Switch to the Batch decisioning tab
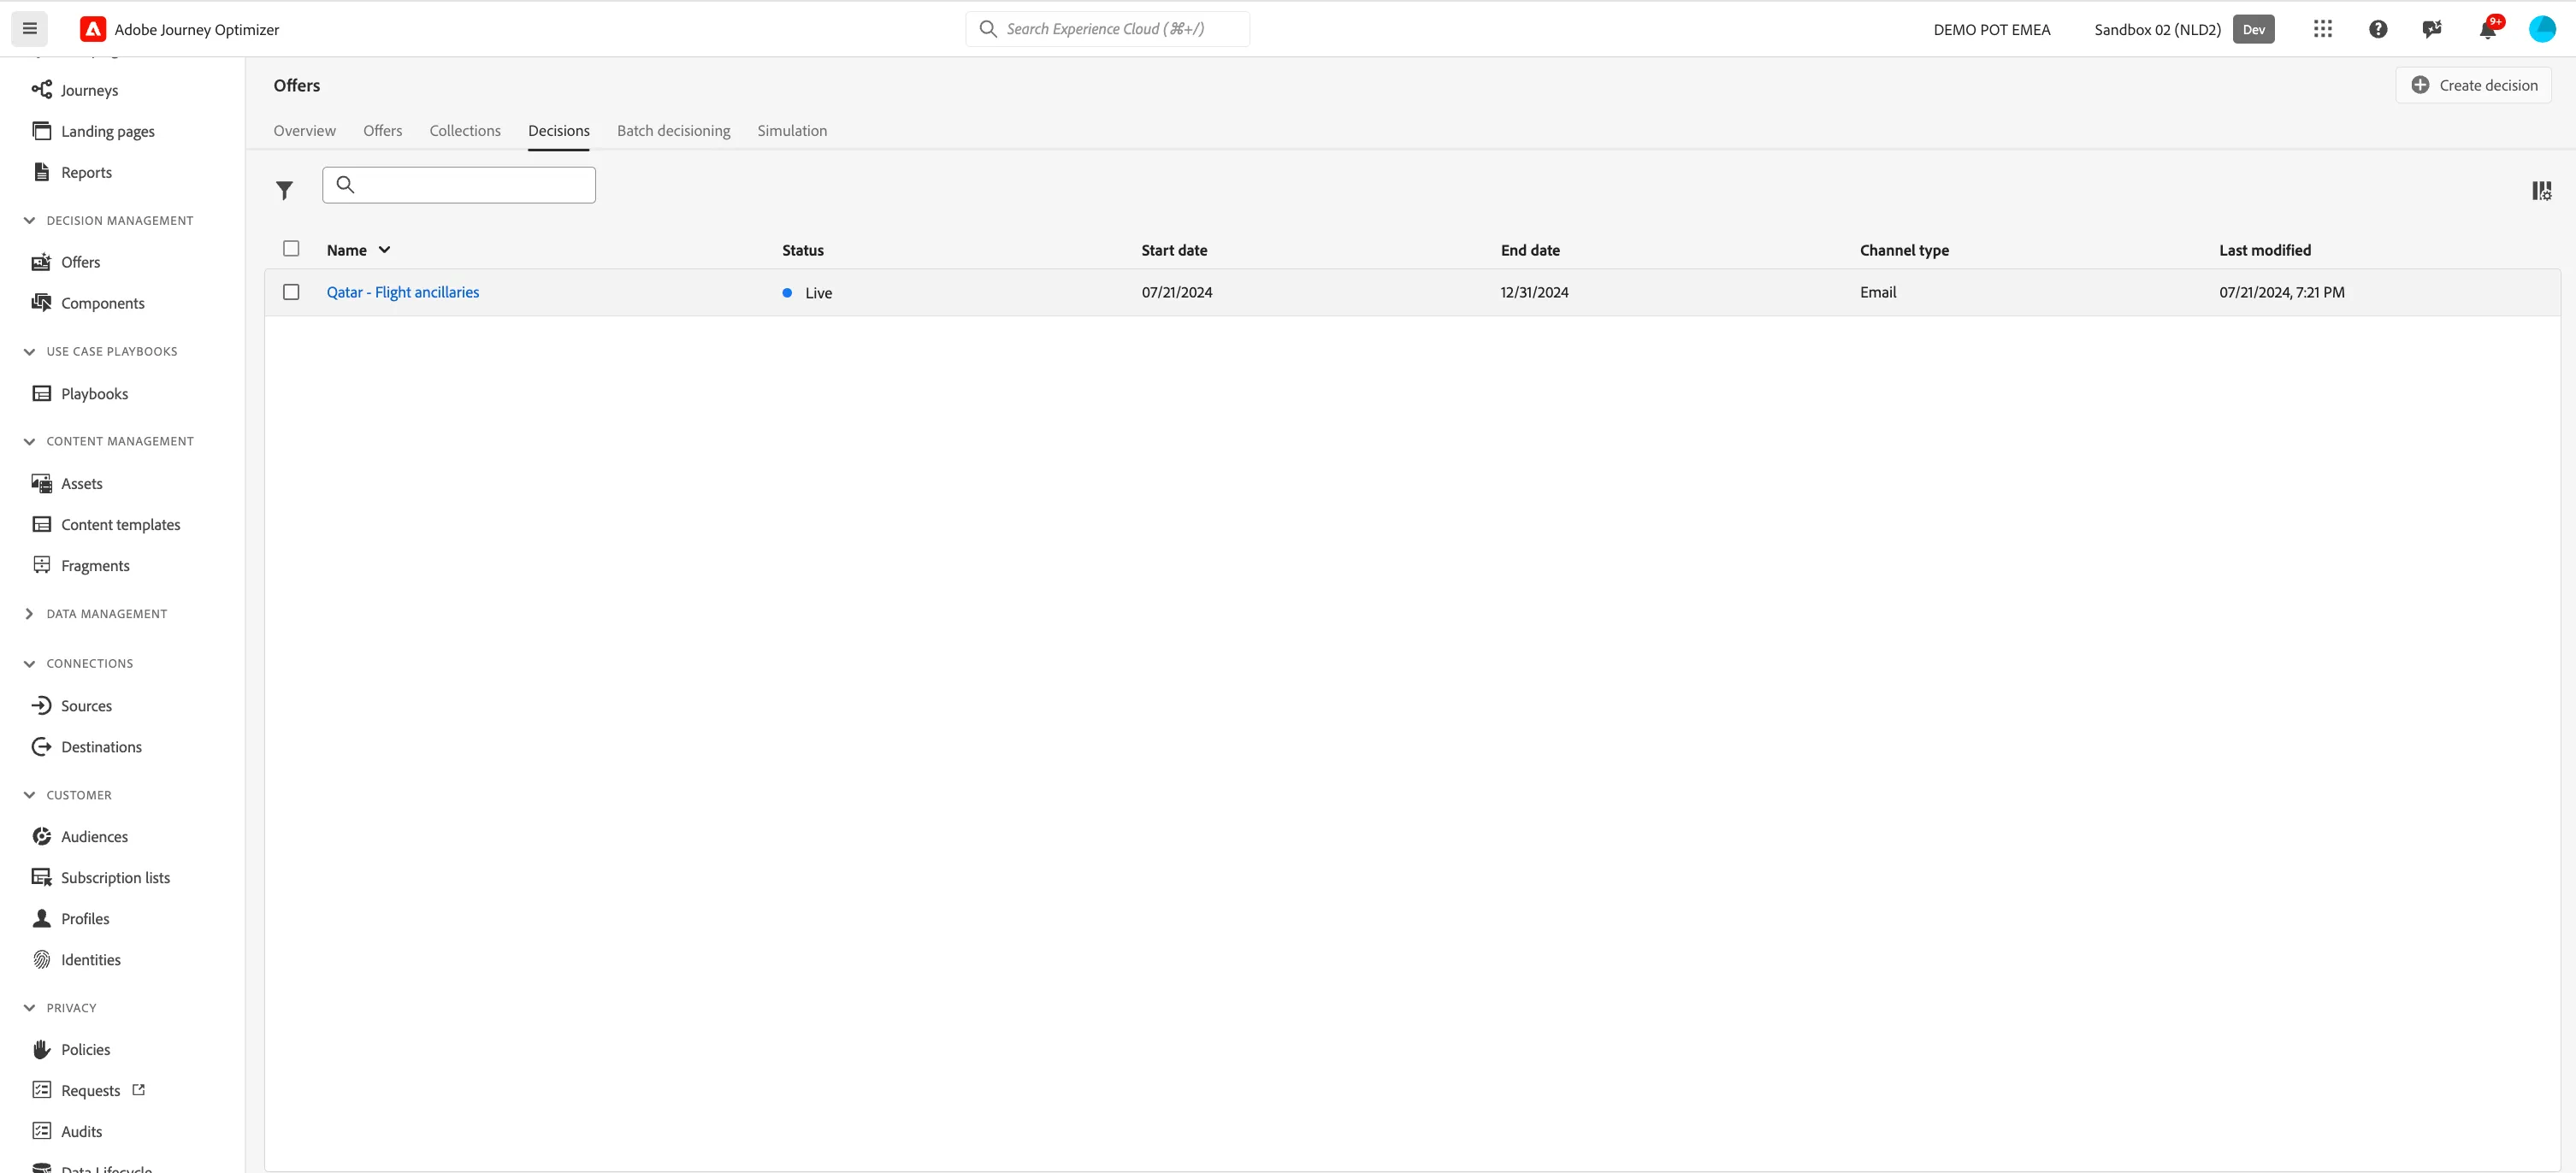2576x1173 pixels. (x=673, y=131)
